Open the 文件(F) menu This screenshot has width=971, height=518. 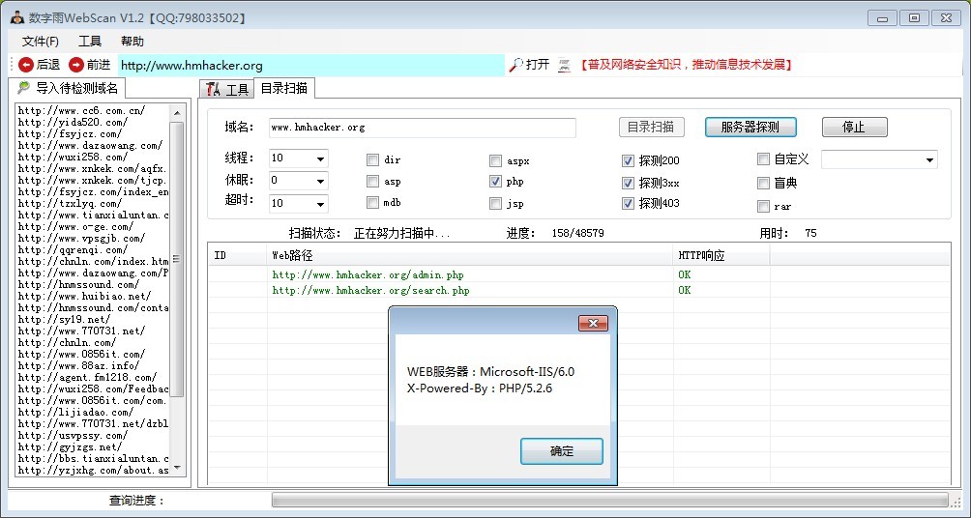tap(41, 42)
